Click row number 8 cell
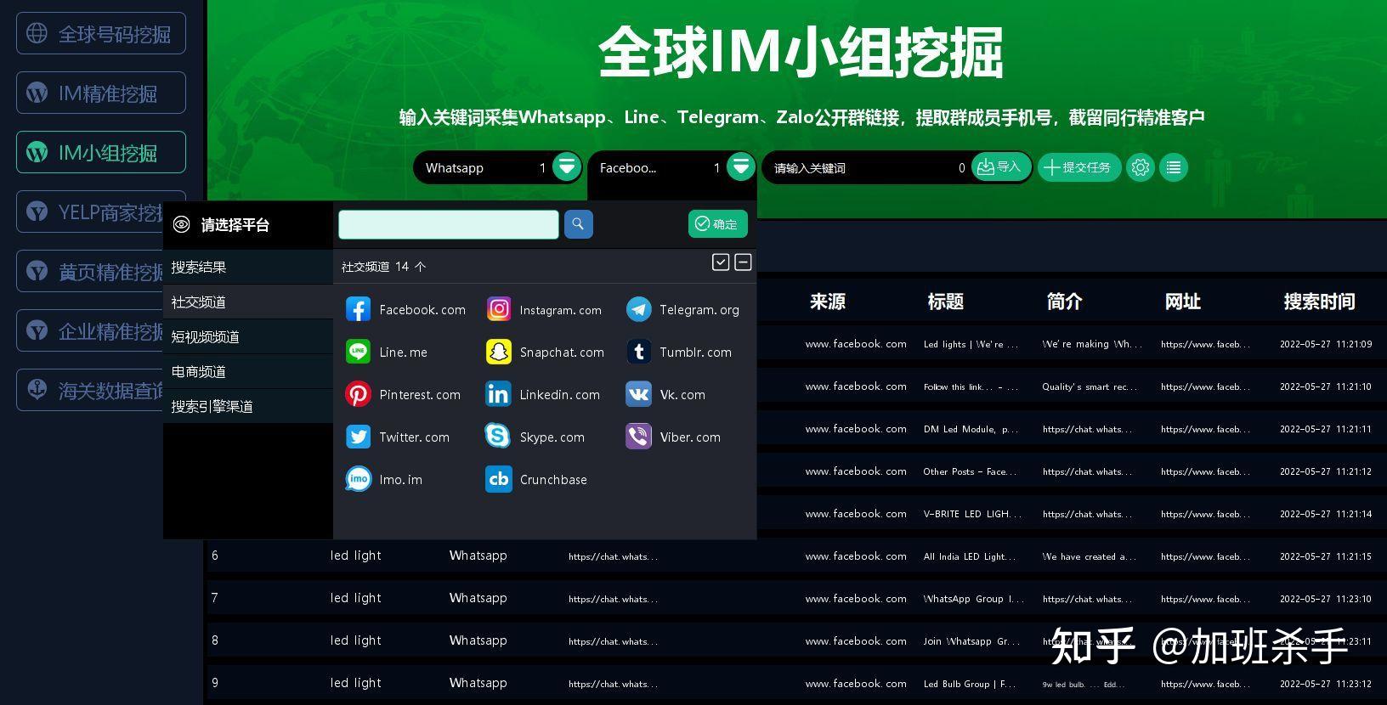 (x=215, y=640)
